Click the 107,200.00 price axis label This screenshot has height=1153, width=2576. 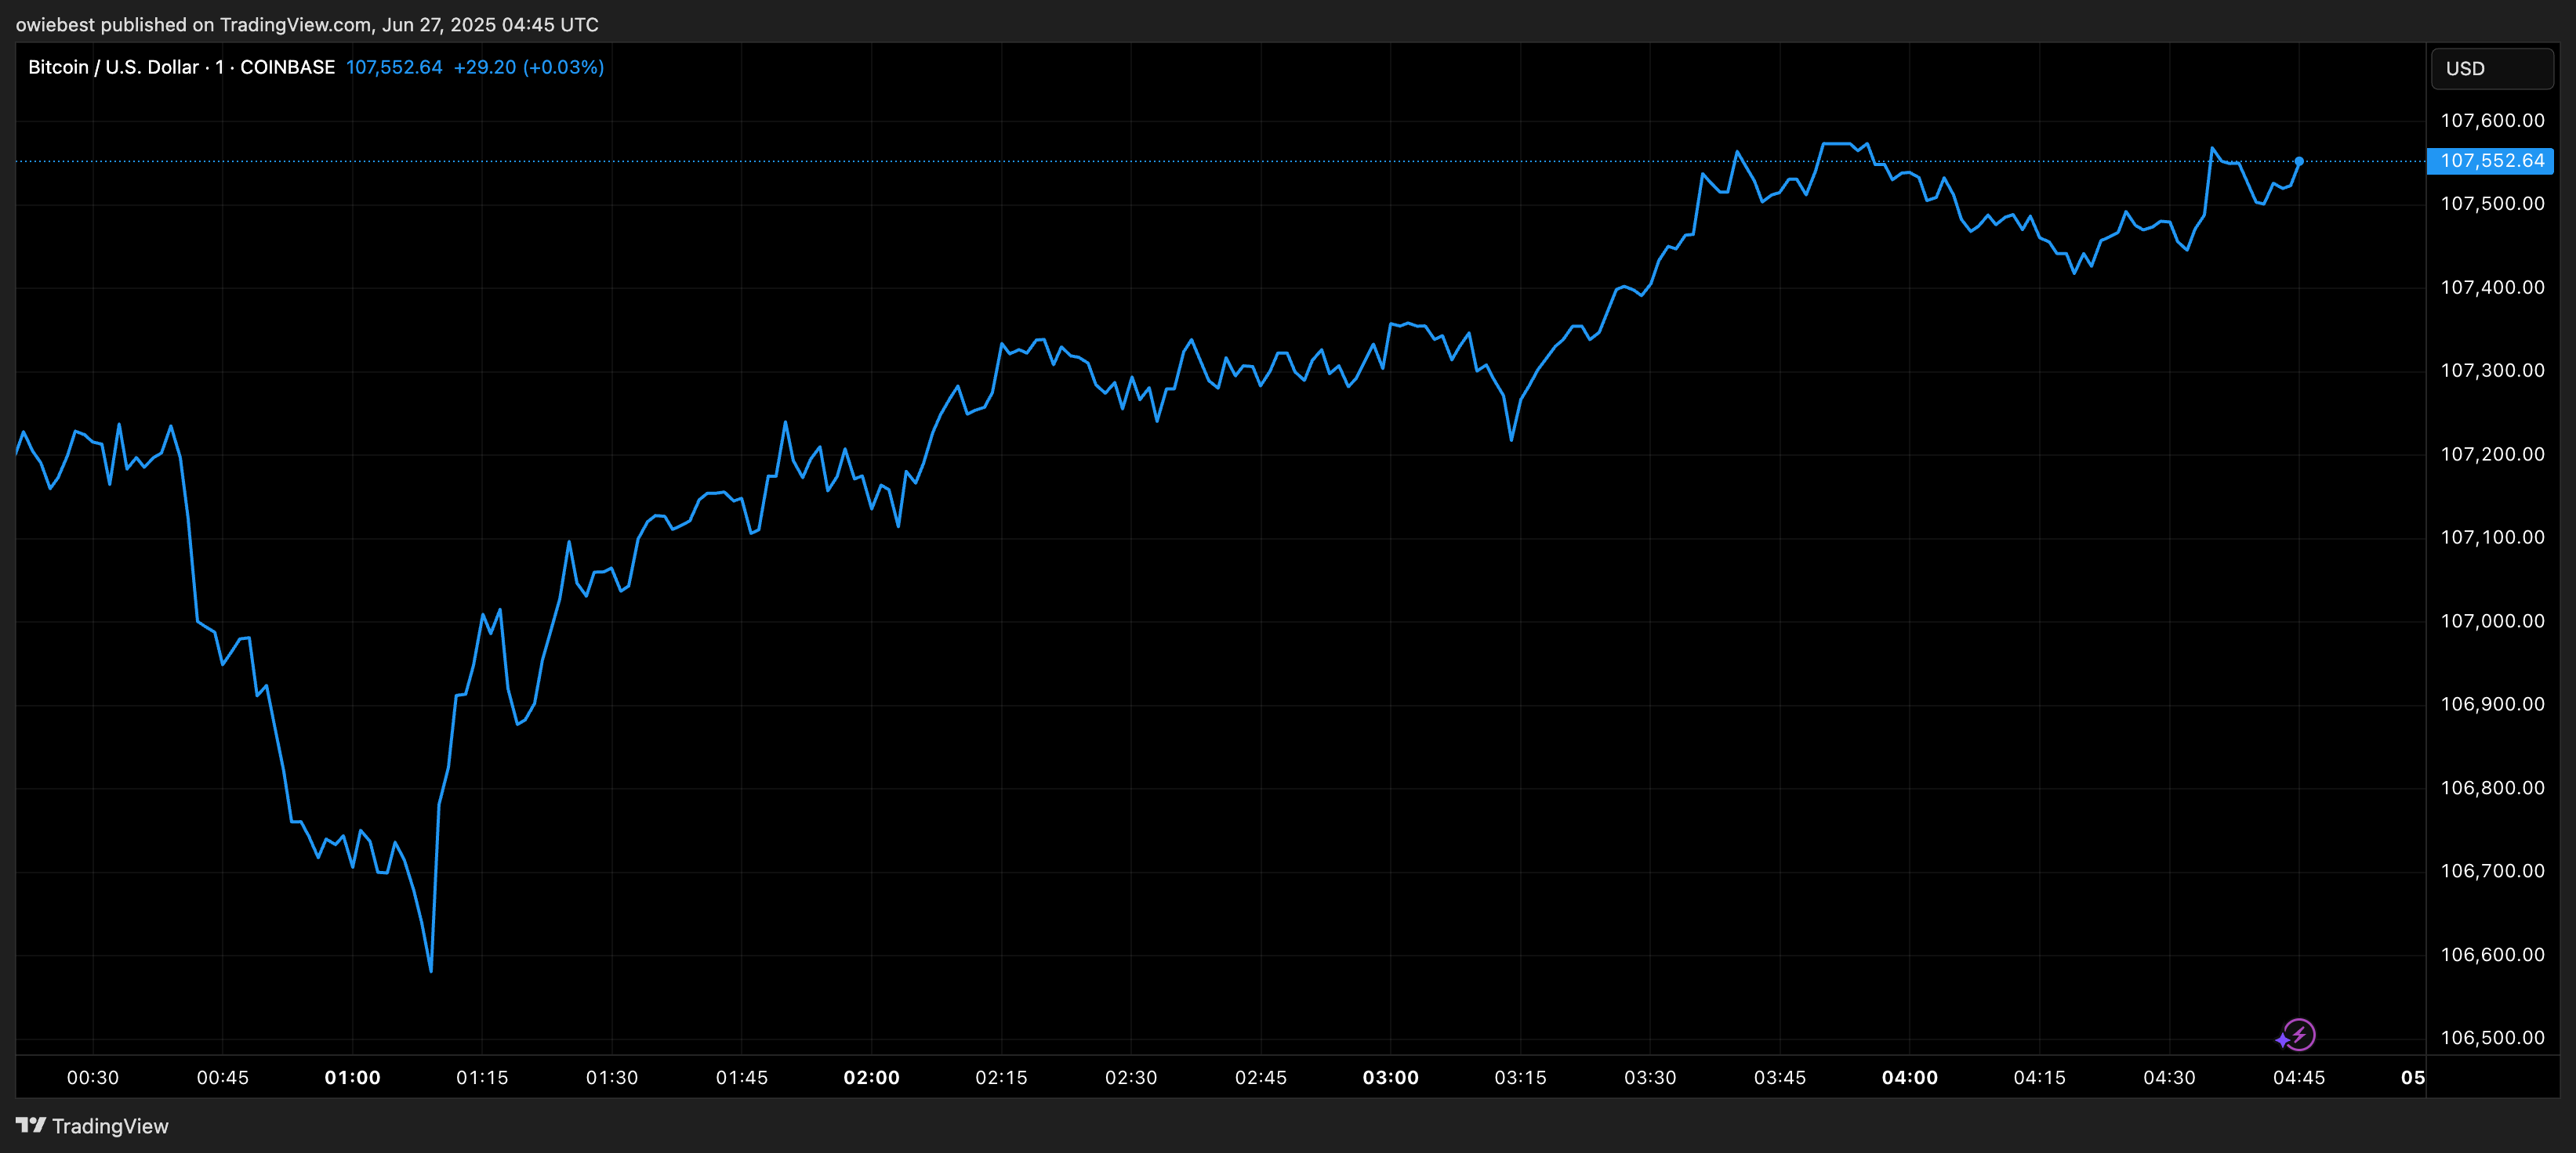click(x=2492, y=454)
